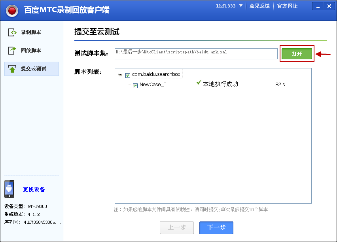Screen dimensions: 337x242
Task: Select the 提交云测试 section
Action: 32,69
